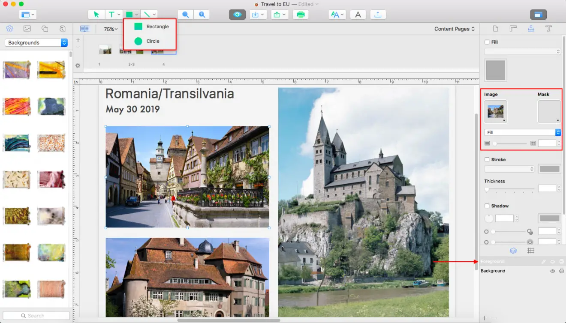Open the print dialog via printer icon
566x323 pixels.
click(x=301, y=14)
